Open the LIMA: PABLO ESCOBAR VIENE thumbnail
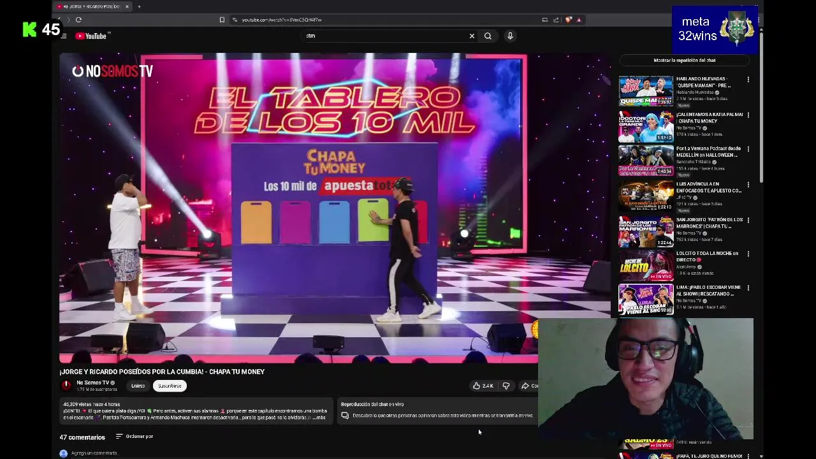The height and width of the screenshot is (459, 816). click(646, 300)
